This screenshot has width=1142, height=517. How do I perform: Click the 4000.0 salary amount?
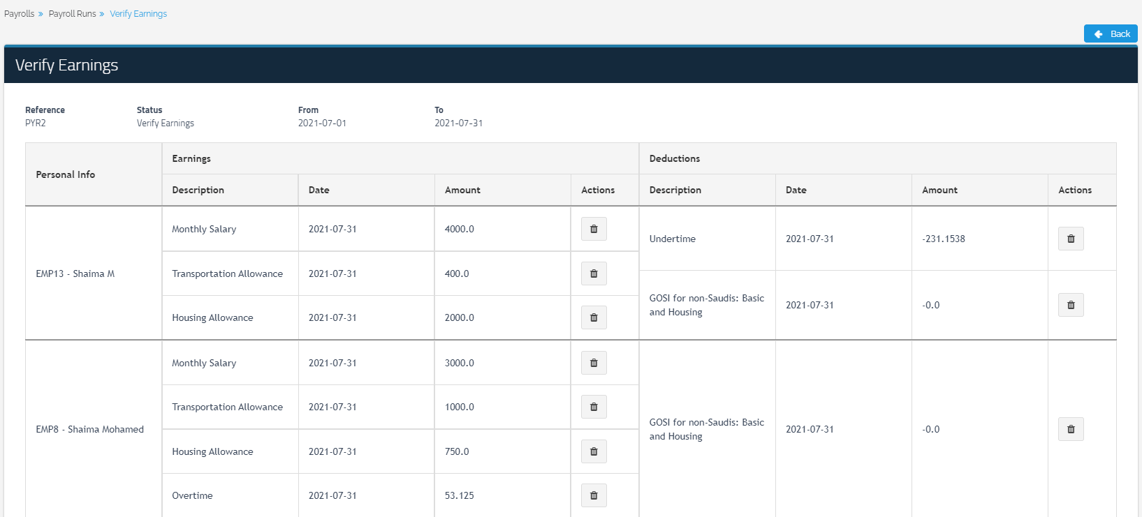(x=460, y=229)
